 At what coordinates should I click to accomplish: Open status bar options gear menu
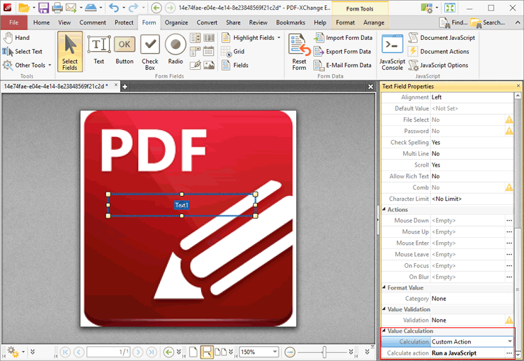[x=12, y=352]
